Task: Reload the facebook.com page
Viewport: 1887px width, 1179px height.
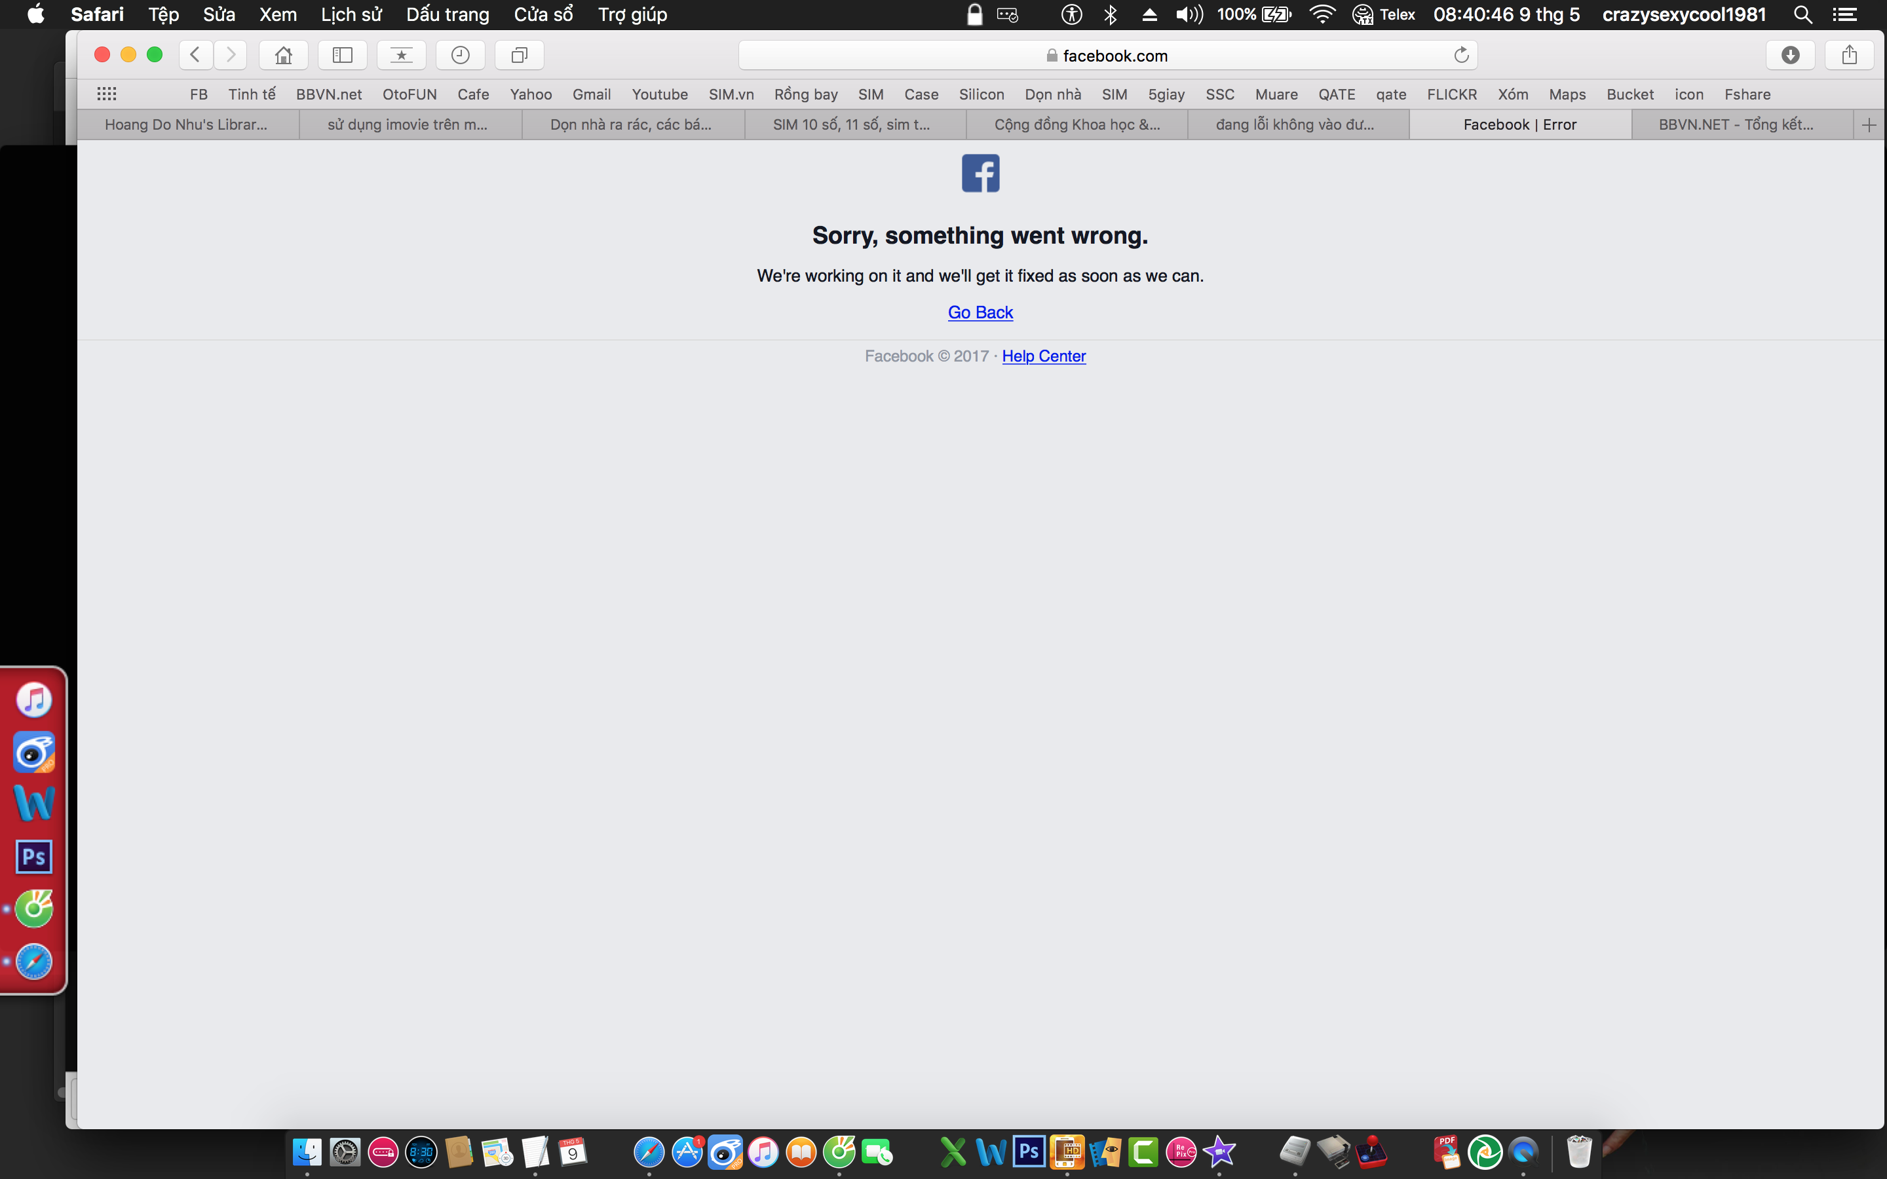Action: point(1461,54)
